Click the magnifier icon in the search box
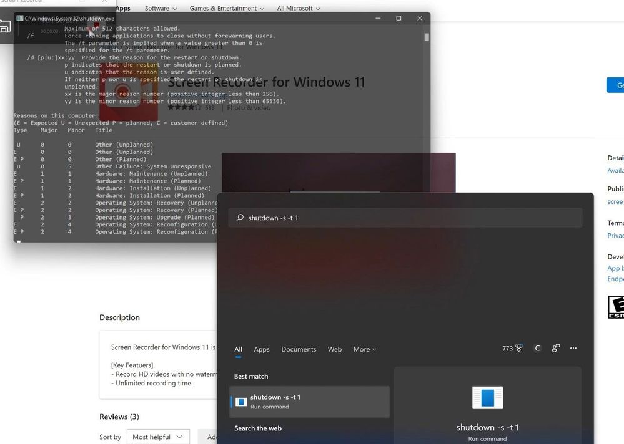The image size is (624, 444). [240, 218]
